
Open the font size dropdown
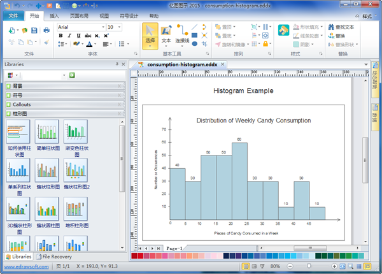pyautogui.click(x=120, y=27)
